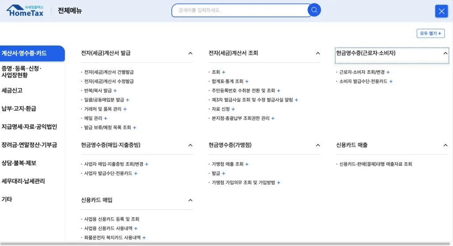Expand plus icon next to 사업자 발급수단·전용카드
Viewport: 453px width, 246px height.
coord(136,173)
